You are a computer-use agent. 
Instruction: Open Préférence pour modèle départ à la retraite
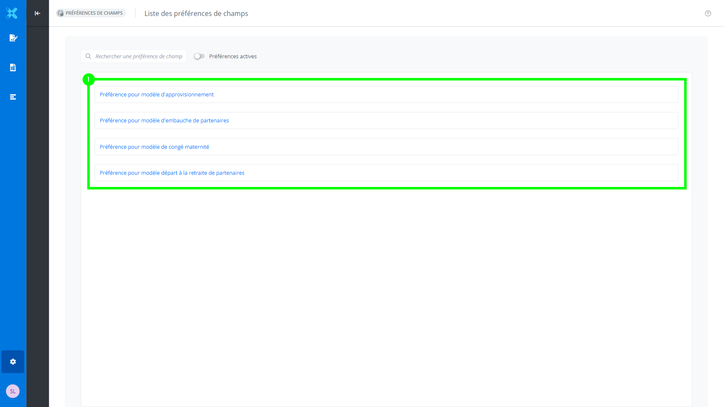click(172, 173)
